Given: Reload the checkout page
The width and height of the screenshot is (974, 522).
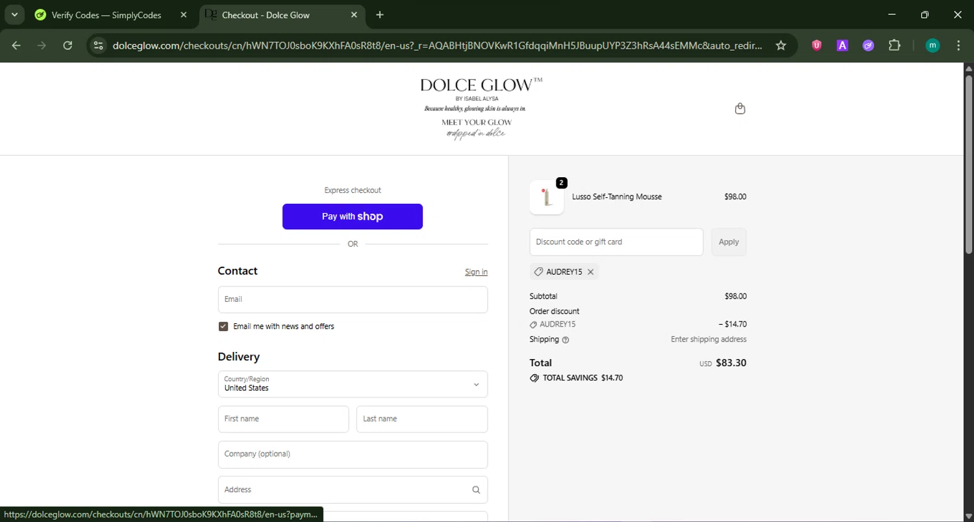Looking at the screenshot, I should tap(68, 45).
